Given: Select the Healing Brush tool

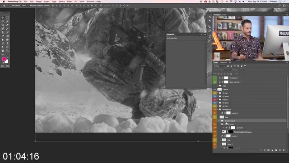Looking at the screenshot, I should click(3, 29).
